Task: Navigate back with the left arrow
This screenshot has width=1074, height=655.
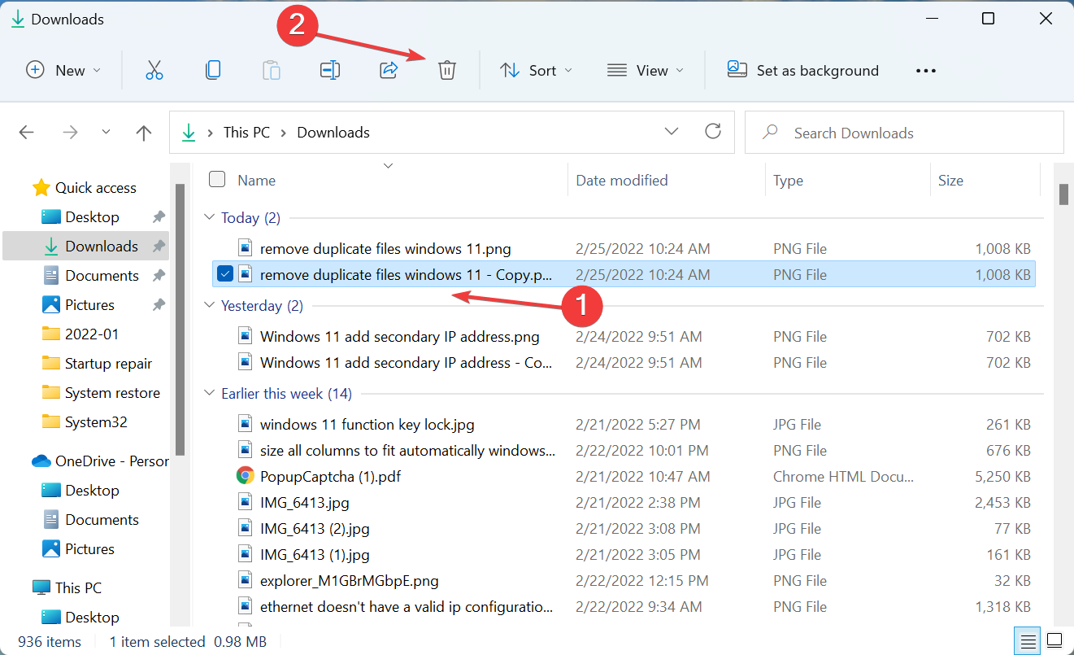Action: click(27, 133)
